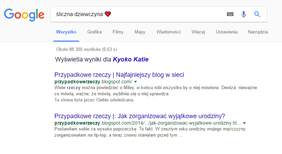Expand arrow beside jak-zorganizowac-wyjatkowe-urodziny URL

[x=244, y=123]
